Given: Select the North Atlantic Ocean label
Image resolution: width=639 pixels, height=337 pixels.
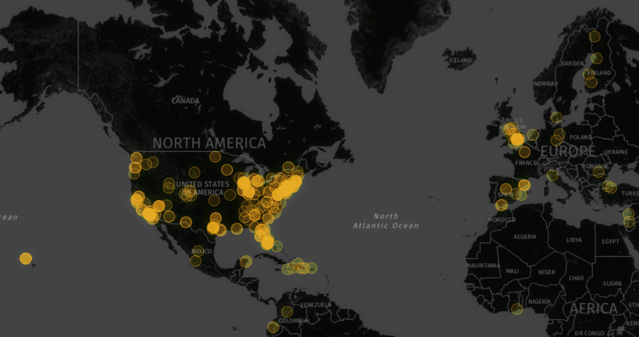Looking at the screenshot, I should click(386, 221).
